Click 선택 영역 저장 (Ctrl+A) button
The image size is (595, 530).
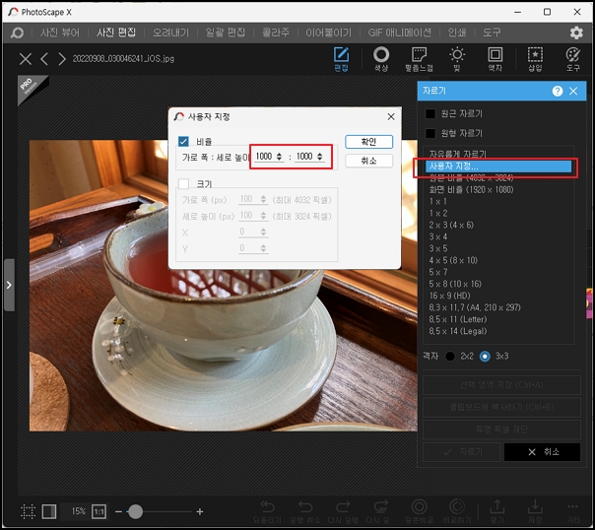(x=501, y=385)
